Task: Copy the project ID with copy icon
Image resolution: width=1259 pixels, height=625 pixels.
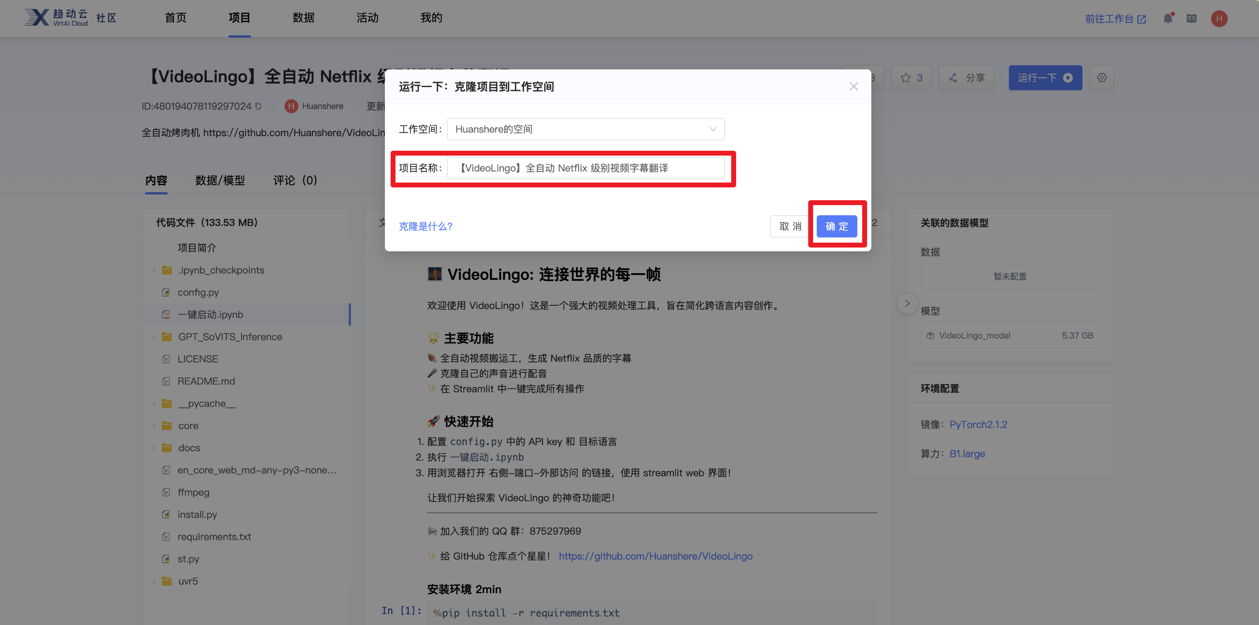Action: pos(258,106)
